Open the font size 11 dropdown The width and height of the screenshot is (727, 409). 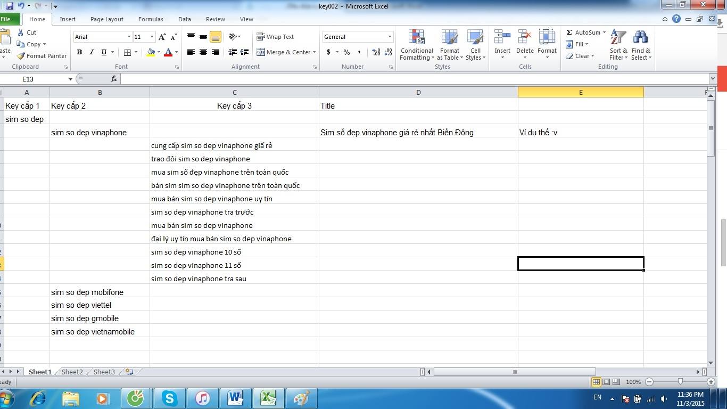click(x=152, y=37)
